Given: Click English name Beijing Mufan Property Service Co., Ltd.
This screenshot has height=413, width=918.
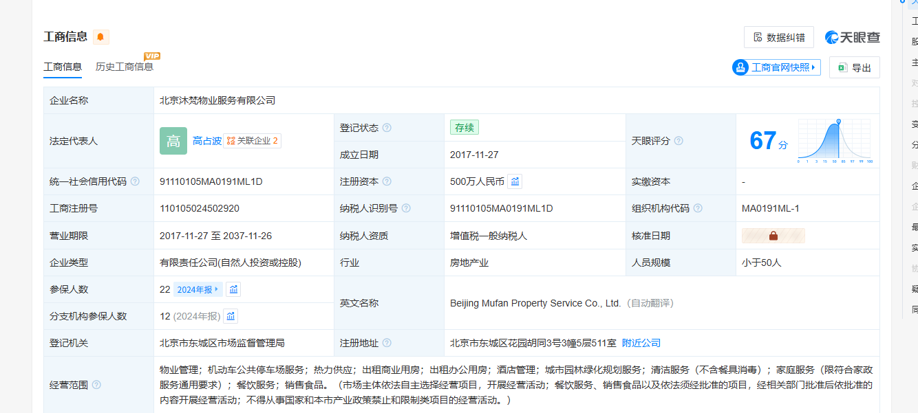Looking at the screenshot, I should point(535,303).
